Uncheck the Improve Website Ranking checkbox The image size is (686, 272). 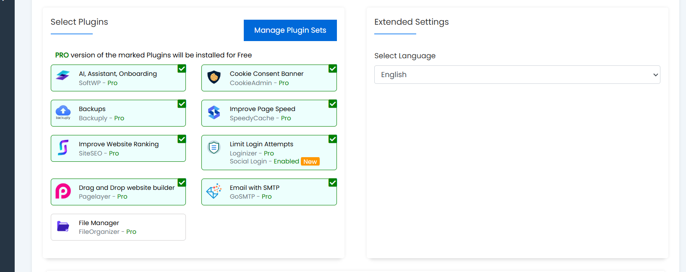pos(182,139)
